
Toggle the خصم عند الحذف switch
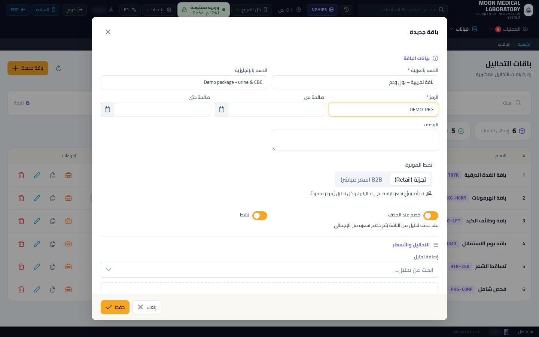[431, 216]
